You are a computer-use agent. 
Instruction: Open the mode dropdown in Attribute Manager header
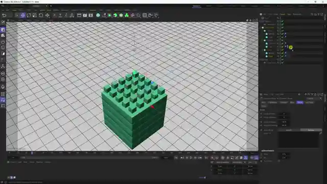[314, 99]
